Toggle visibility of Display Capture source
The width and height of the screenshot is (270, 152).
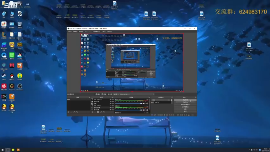110,107
